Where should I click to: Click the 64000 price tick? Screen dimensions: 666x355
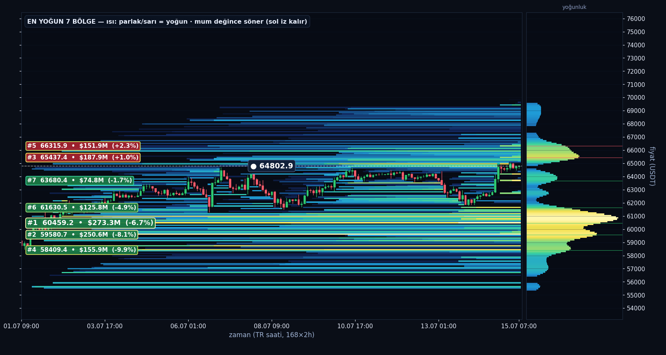click(636, 177)
